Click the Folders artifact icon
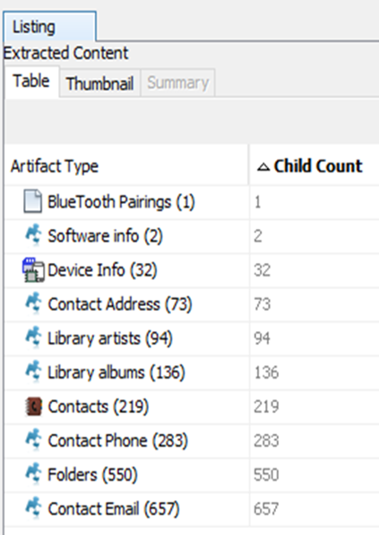Screen dimensions: 379x535 click(33, 474)
